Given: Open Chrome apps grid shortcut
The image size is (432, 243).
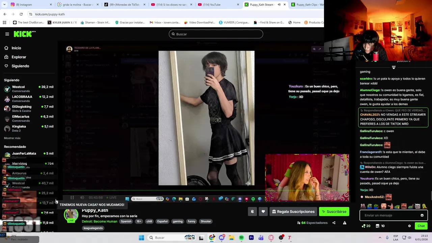Looking at the screenshot, I should [4, 23].
